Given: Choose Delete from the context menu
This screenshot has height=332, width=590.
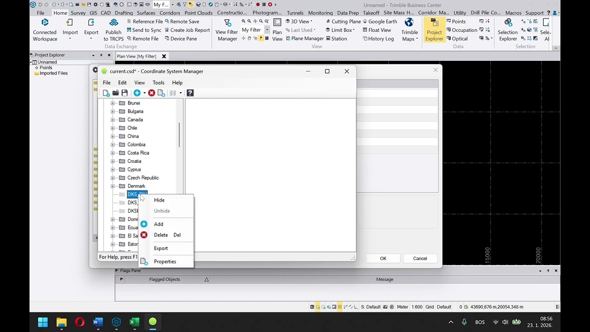Looking at the screenshot, I should 161,235.
